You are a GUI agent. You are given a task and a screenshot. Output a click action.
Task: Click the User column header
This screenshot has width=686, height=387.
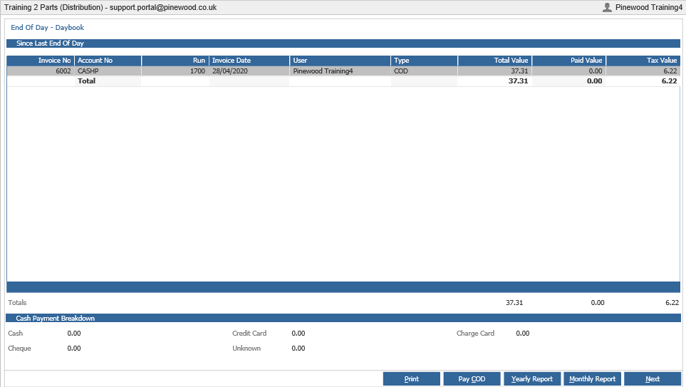[341, 61]
